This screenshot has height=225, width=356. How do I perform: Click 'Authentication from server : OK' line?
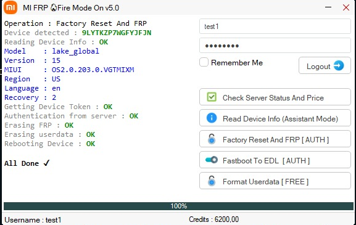(71, 116)
